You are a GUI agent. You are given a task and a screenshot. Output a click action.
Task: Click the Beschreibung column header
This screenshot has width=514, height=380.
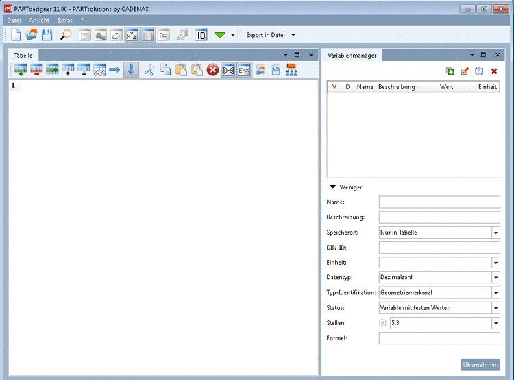(396, 87)
